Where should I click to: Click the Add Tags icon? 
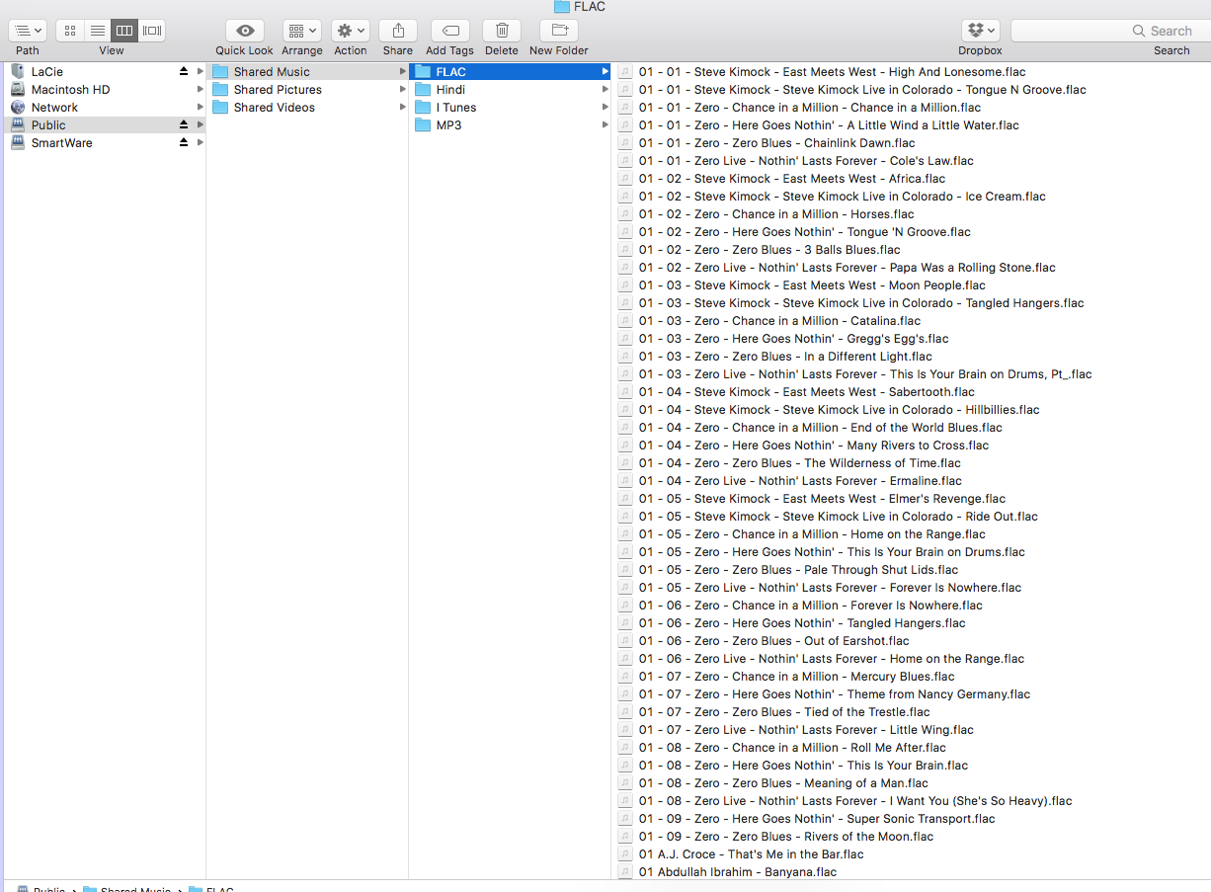coord(450,31)
